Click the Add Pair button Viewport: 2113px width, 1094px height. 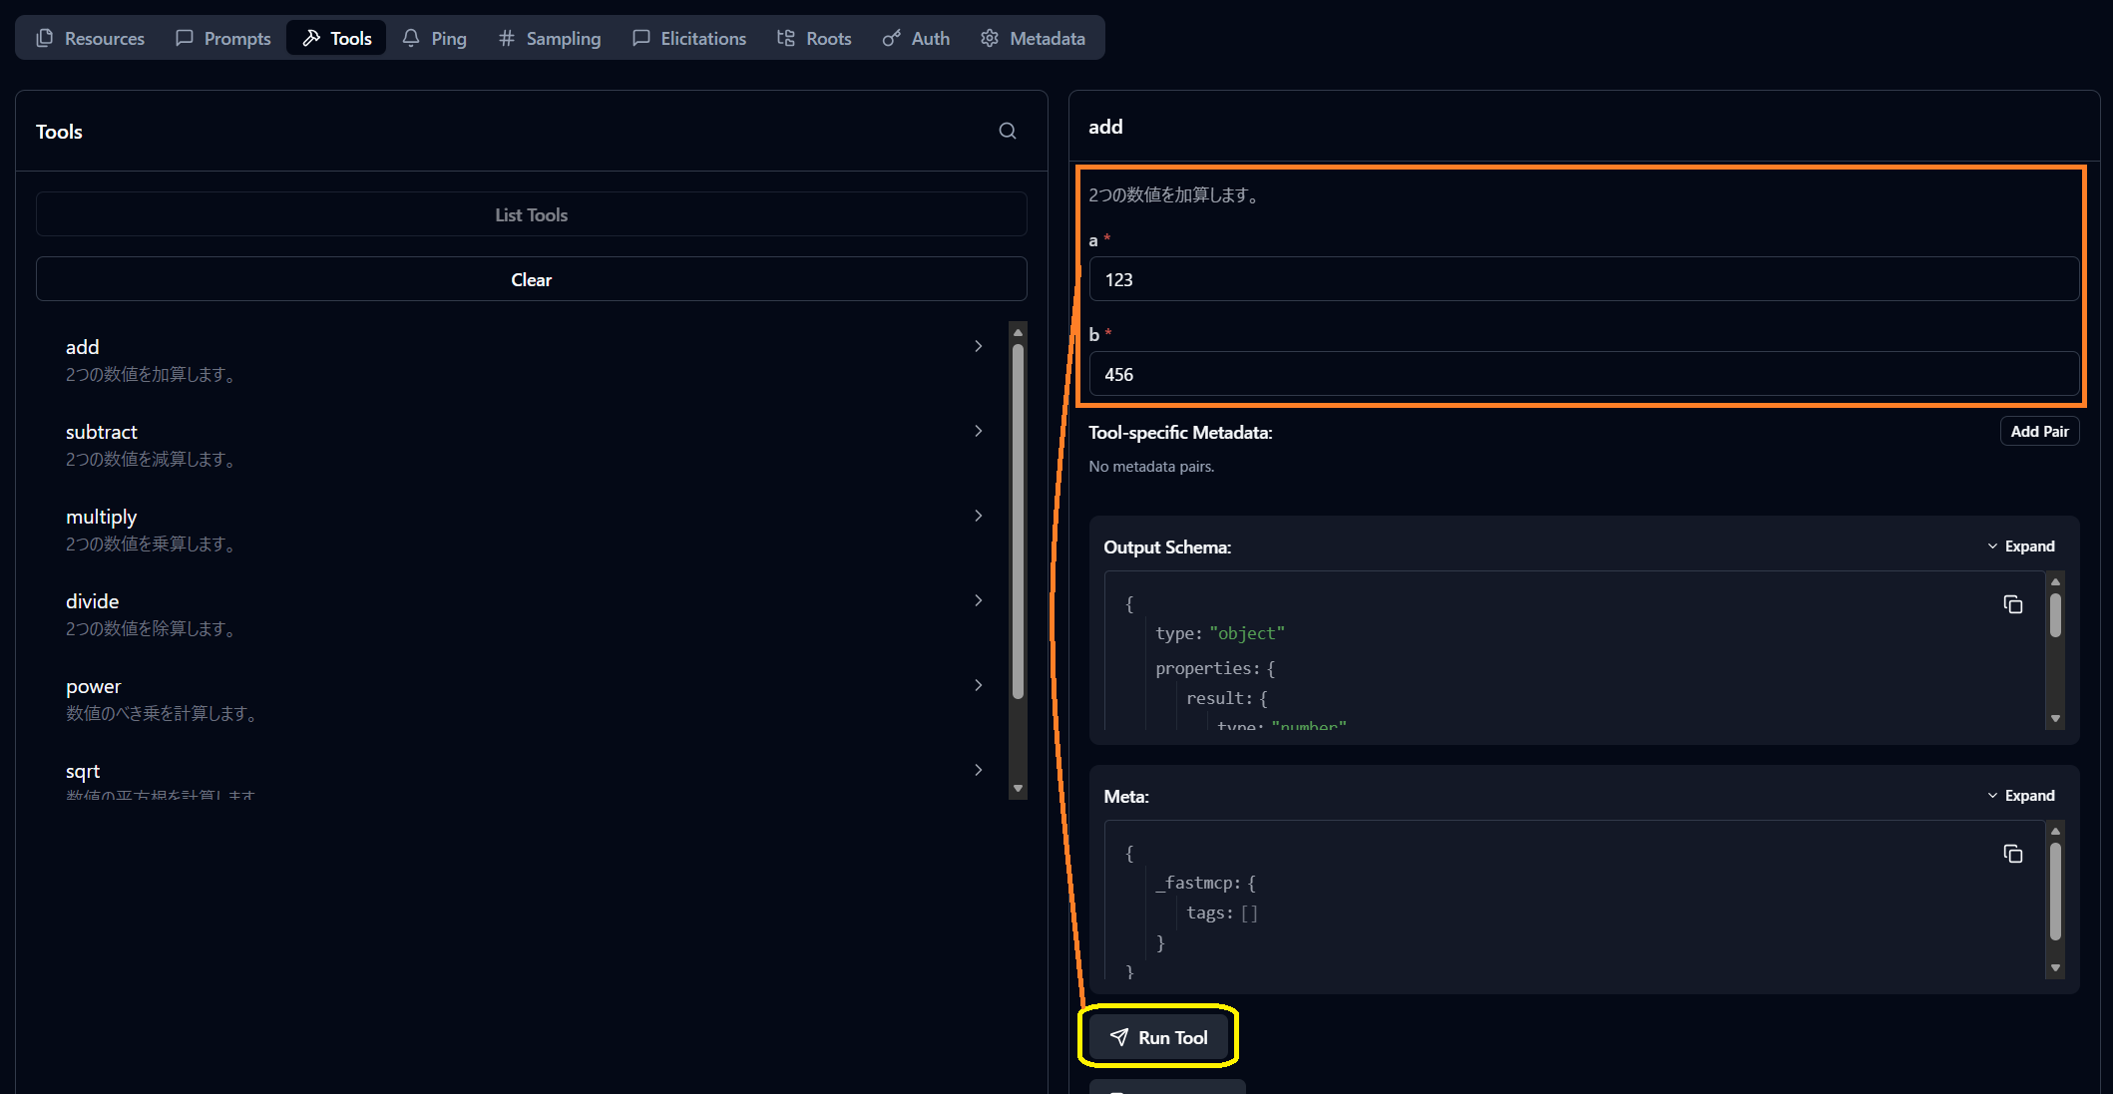coord(2039,431)
